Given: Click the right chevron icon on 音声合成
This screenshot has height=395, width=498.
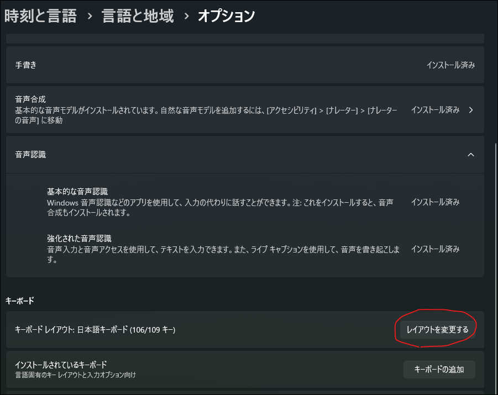Looking at the screenshot, I should 471,109.
